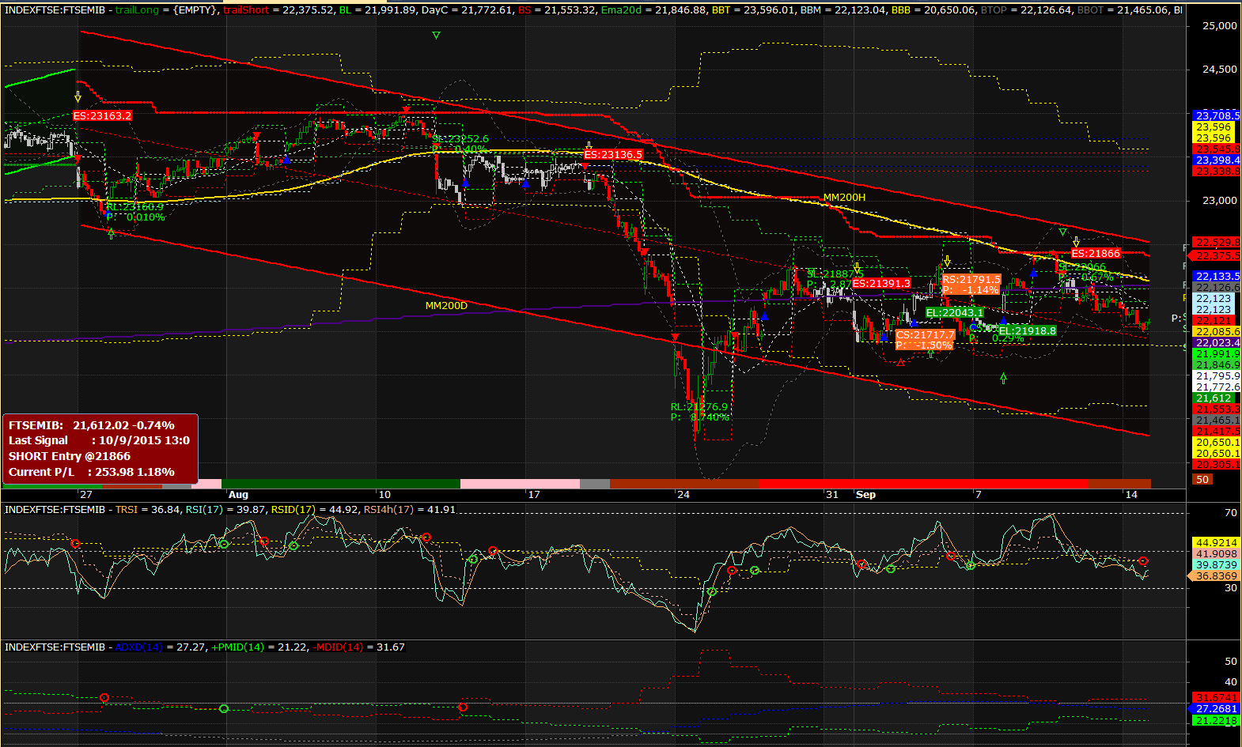Click the 23,708.5 blue price tag
The height and width of the screenshot is (747, 1242).
[x=1217, y=115]
